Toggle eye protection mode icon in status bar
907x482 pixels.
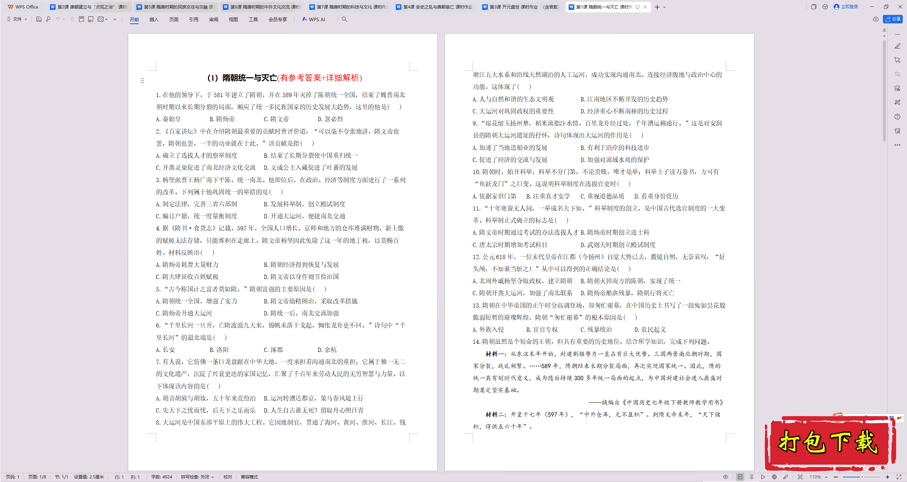[x=726, y=477]
